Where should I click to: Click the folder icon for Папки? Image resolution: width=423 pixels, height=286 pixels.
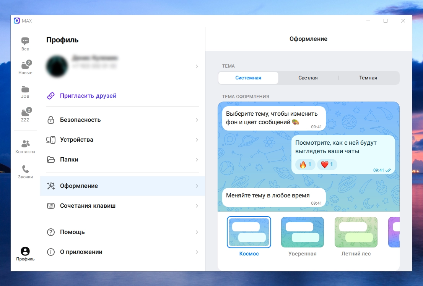51,160
